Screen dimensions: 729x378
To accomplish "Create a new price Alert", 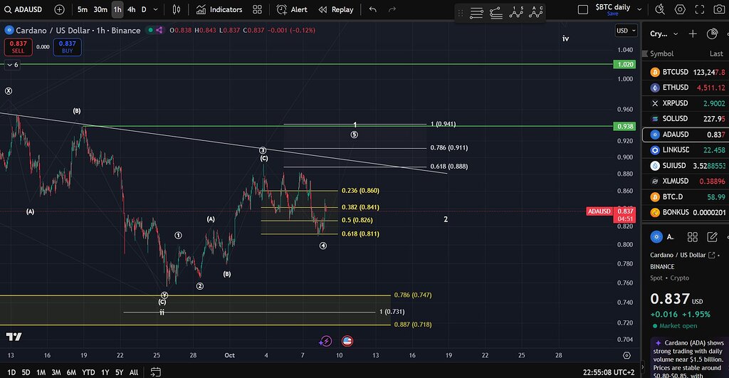I will click(290, 9).
